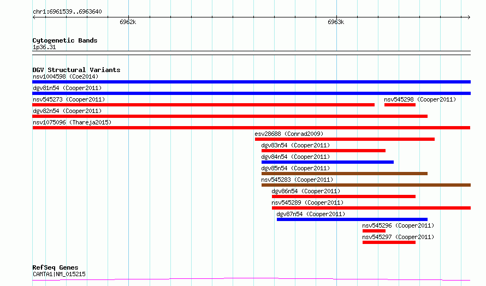
Task: Click the dgv84n54 (Cooper2011) blue bar
Action: tap(328, 162)
